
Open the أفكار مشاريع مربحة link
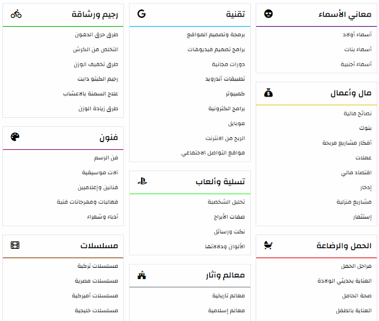347,143
